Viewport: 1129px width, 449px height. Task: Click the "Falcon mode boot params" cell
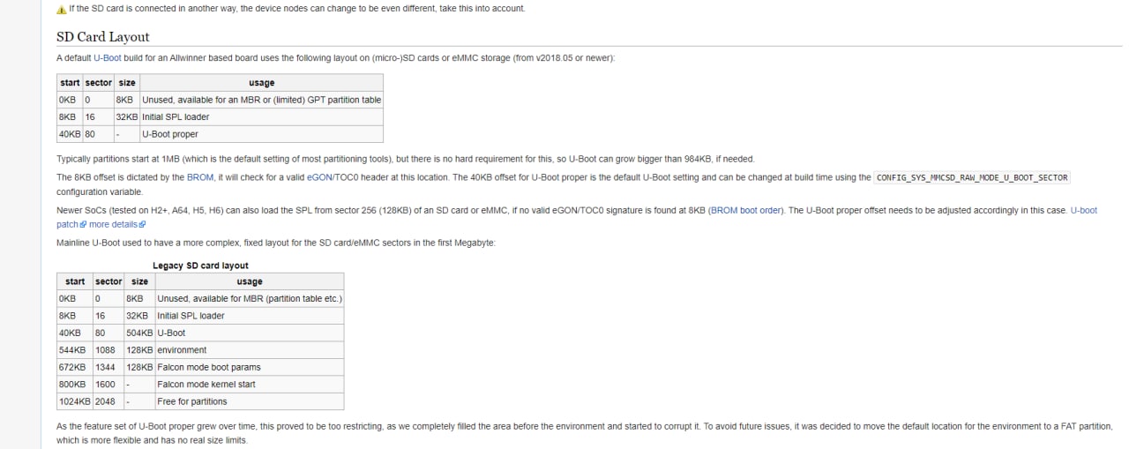coord(250,367)
